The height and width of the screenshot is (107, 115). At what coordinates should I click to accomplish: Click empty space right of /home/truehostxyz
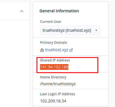point(92,84)
